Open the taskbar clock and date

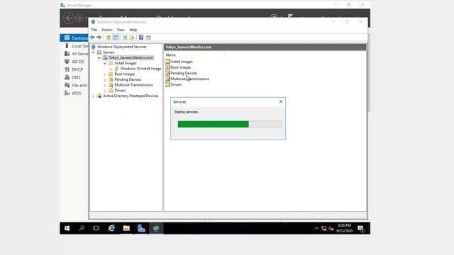click(345, 228)
